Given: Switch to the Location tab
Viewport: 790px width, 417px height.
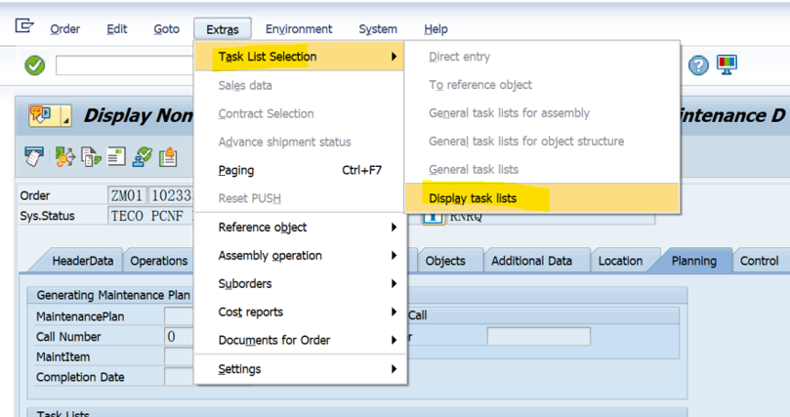Looking at the screenshot, I should point(620,261).
